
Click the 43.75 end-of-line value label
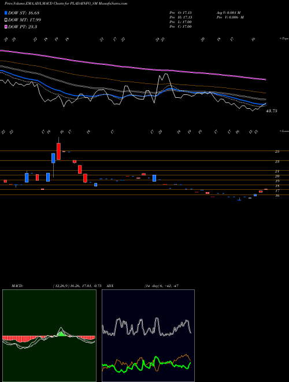pos(272,111)
